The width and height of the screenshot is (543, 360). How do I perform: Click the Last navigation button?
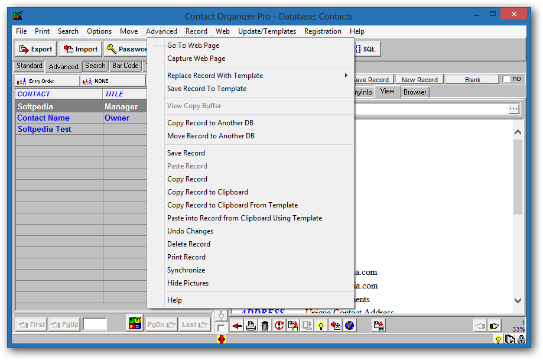pyautogui.click(x=194, y=325)
